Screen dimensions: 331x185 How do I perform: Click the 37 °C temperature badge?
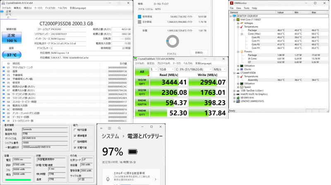[12, 55]
